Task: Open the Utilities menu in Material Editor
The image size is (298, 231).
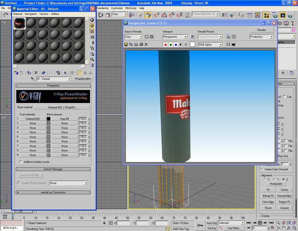Action: 55,14
